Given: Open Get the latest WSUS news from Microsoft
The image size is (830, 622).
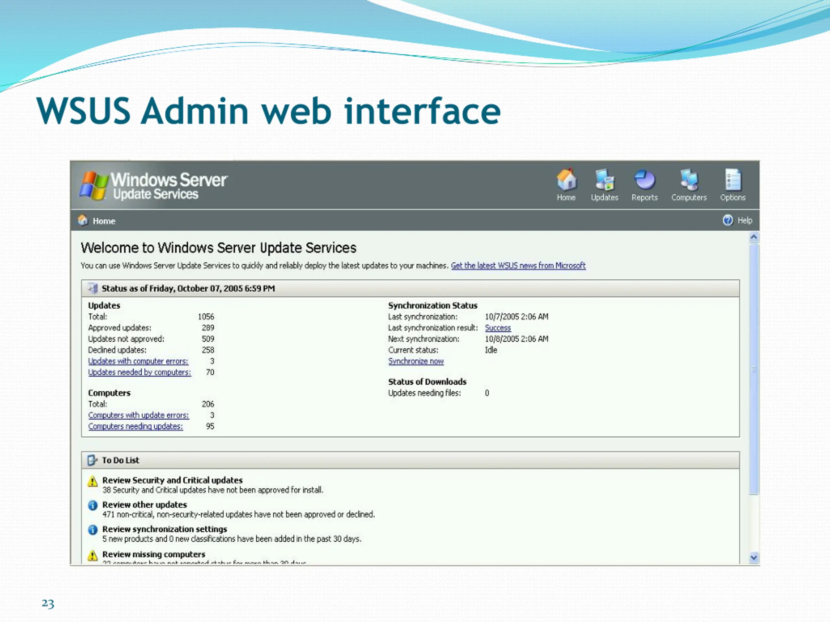Looking at the screenshot, I should pyautogui.click(x=518, y=265).
